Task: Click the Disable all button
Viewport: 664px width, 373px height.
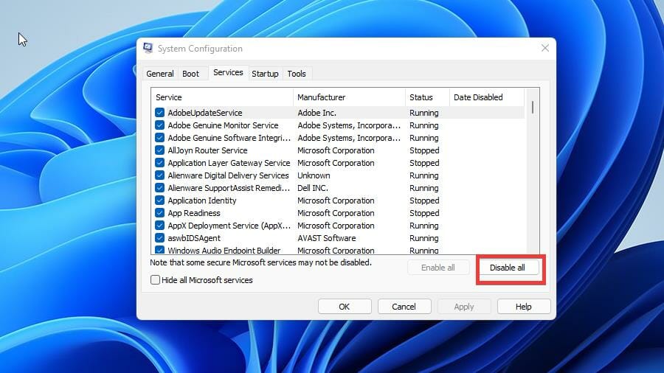Action: point(508,268)
